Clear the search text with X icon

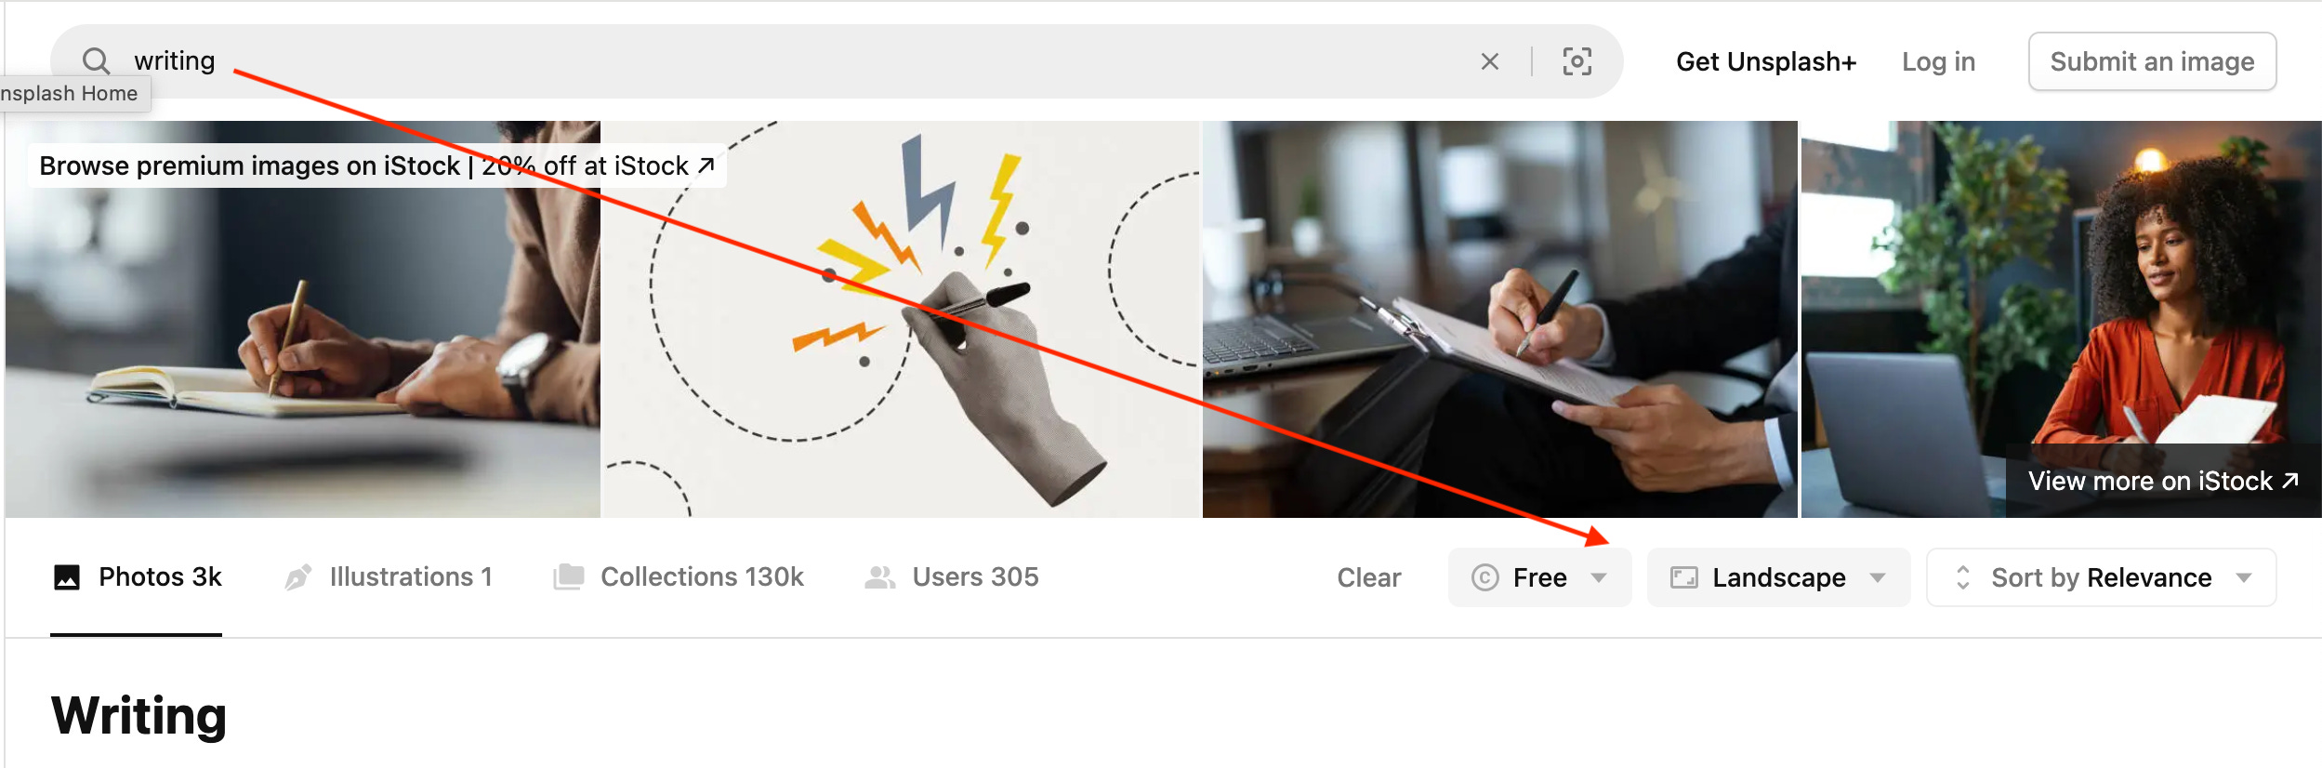1489,61
